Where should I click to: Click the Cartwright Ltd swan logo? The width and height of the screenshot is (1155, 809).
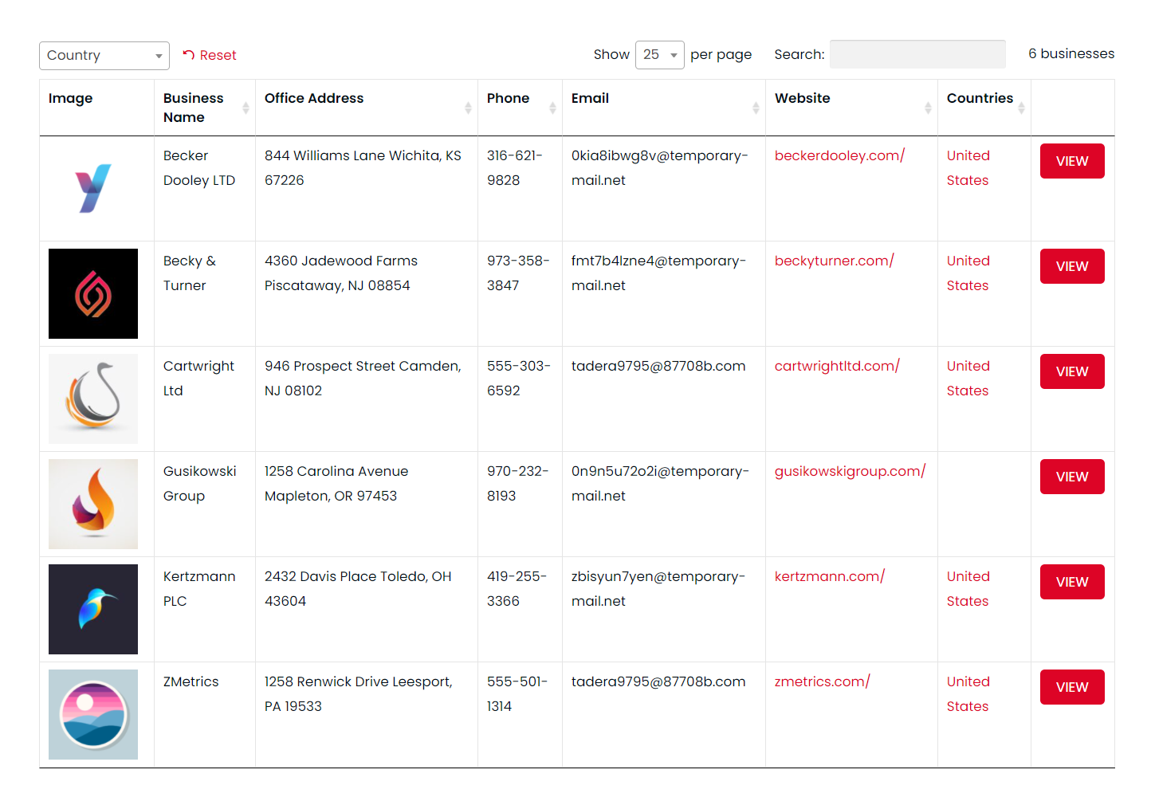tap(93, 399)
